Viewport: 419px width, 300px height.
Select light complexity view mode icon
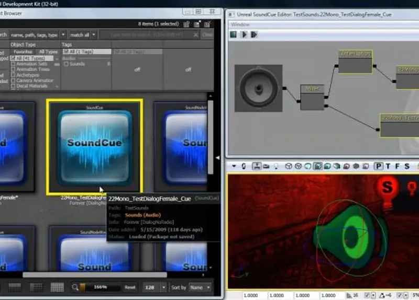click(346, 166)
